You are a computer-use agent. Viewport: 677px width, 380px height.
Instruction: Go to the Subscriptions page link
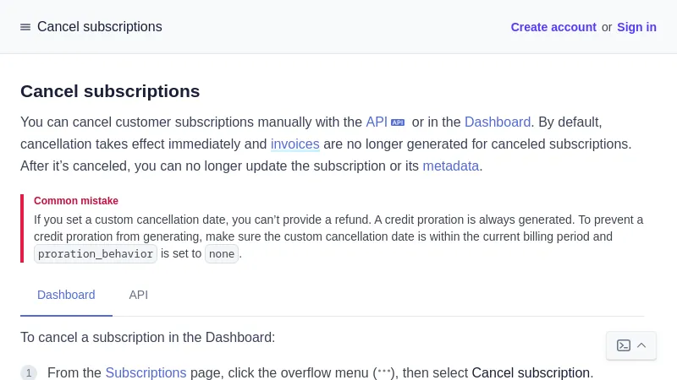[x=146, y=372]
